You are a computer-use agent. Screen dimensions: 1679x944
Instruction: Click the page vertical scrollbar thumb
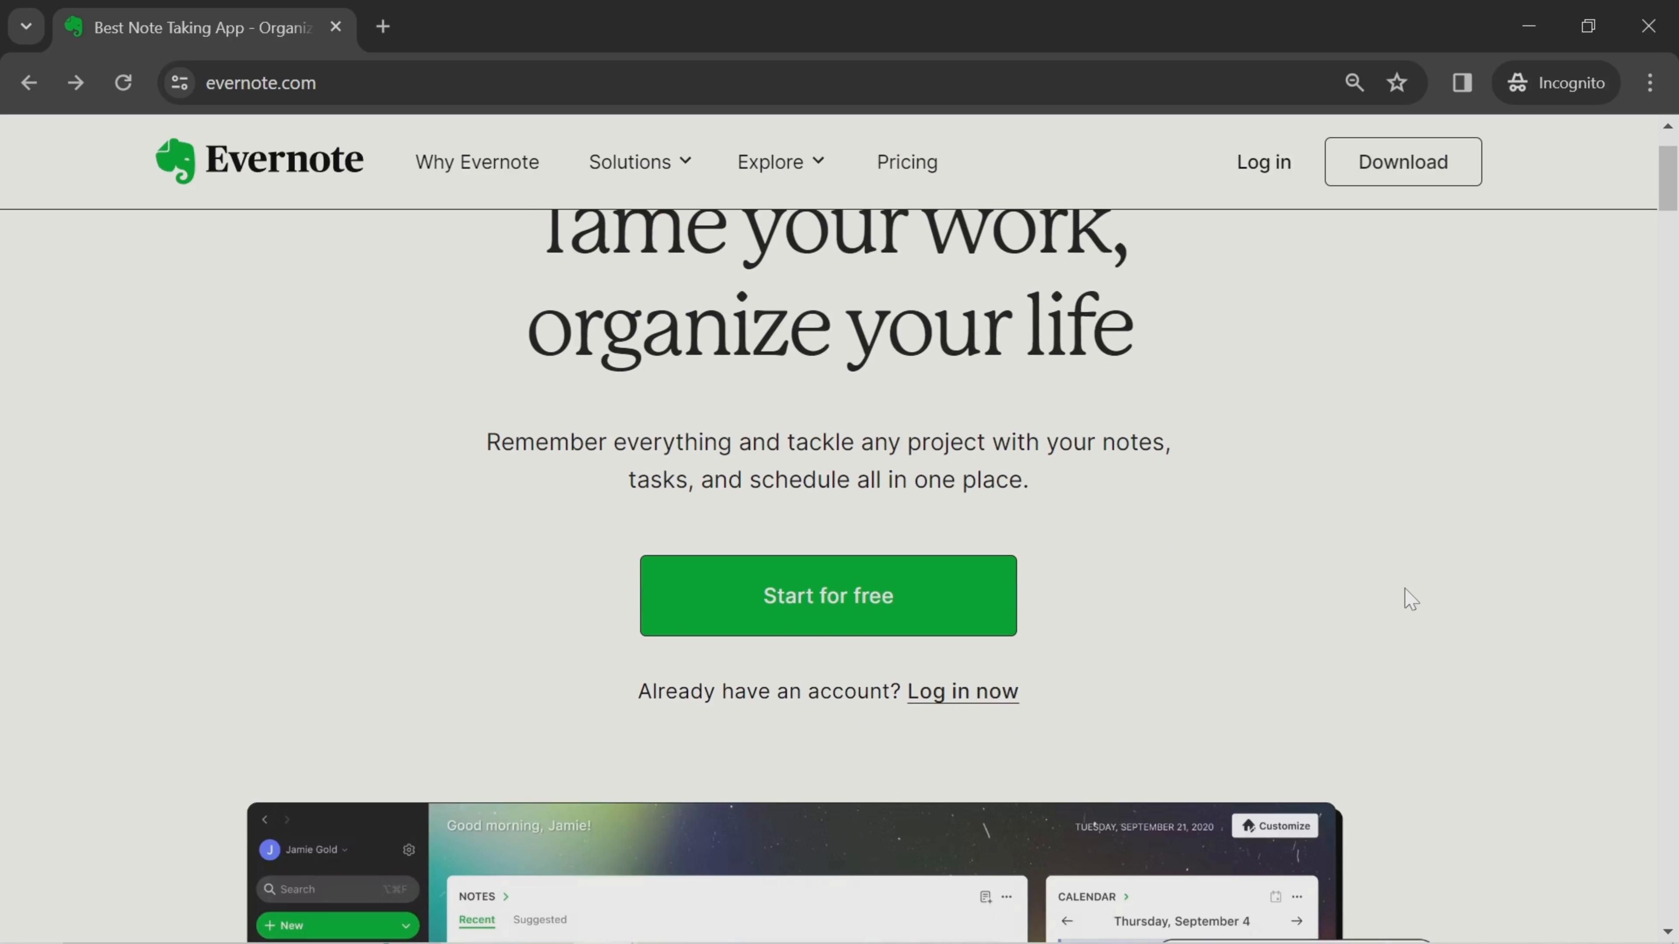point(1667,177)
